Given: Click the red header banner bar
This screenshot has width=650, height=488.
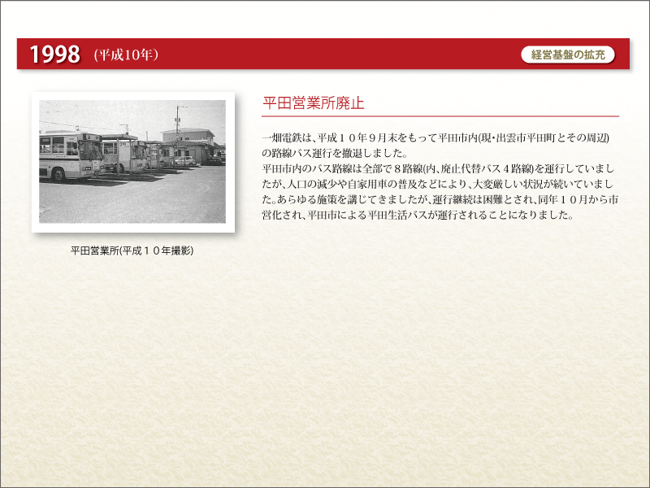Looking at the screenshot, I should 325,54.
